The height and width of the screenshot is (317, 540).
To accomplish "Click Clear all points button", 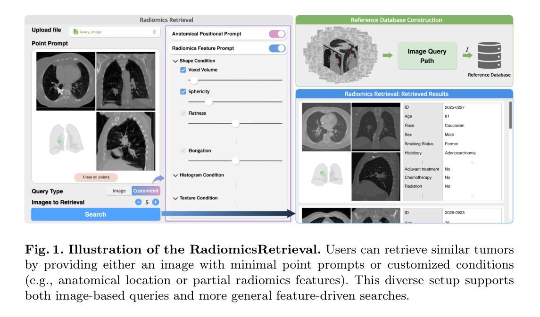I will click(x=96, y=177).
